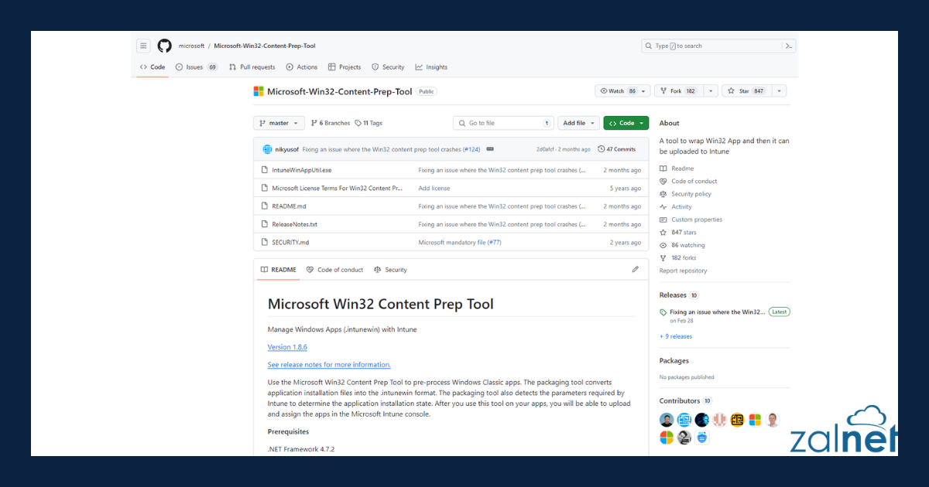The height and width of the screenshot is (487, 929).
Task: Open the Actions tab
Action: click(302, 67)
